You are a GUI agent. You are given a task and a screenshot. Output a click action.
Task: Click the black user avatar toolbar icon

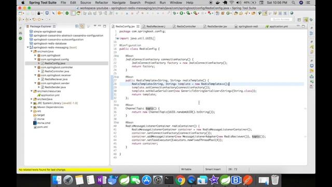coord(39,13)
